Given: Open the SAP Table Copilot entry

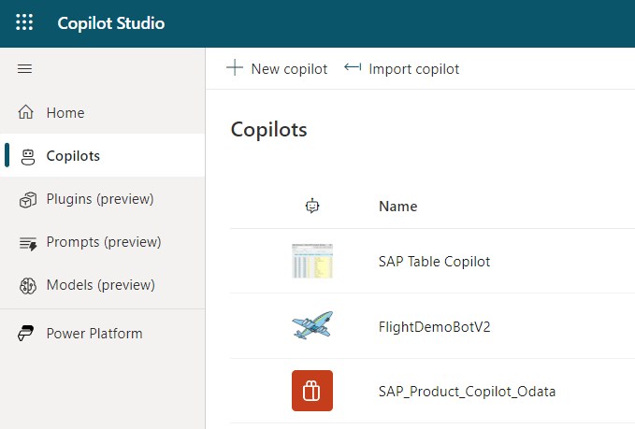Looking at the screenshot, I should [x=434, y=262].
